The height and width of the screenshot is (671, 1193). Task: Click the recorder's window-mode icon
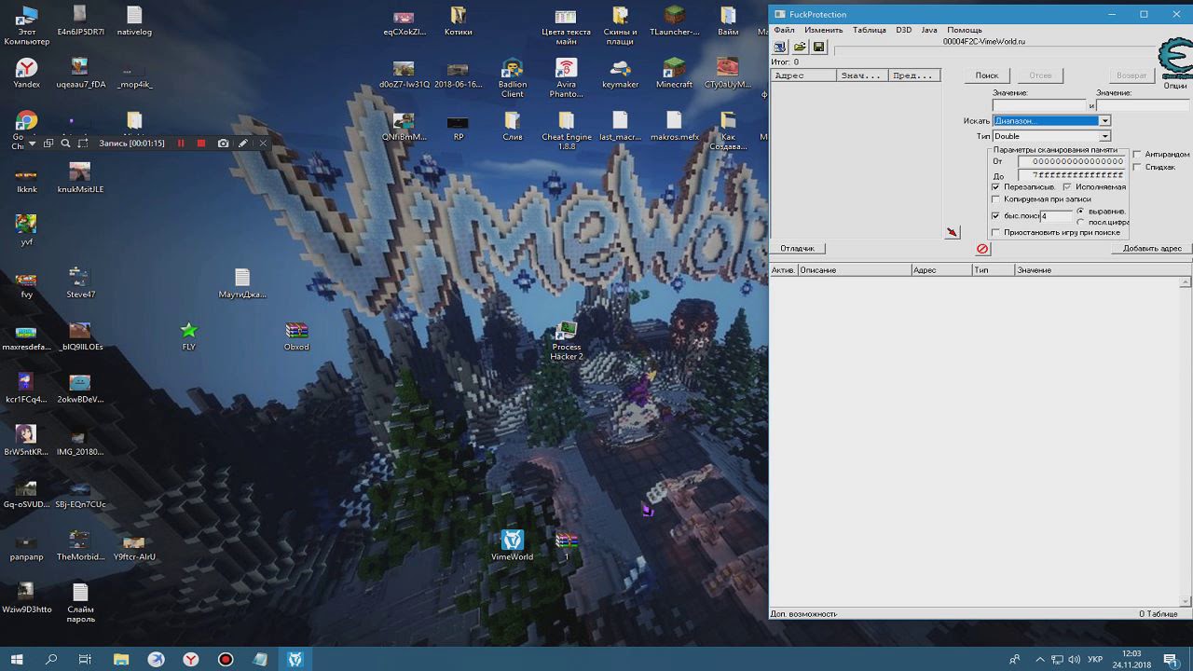[x=48, y=144]
